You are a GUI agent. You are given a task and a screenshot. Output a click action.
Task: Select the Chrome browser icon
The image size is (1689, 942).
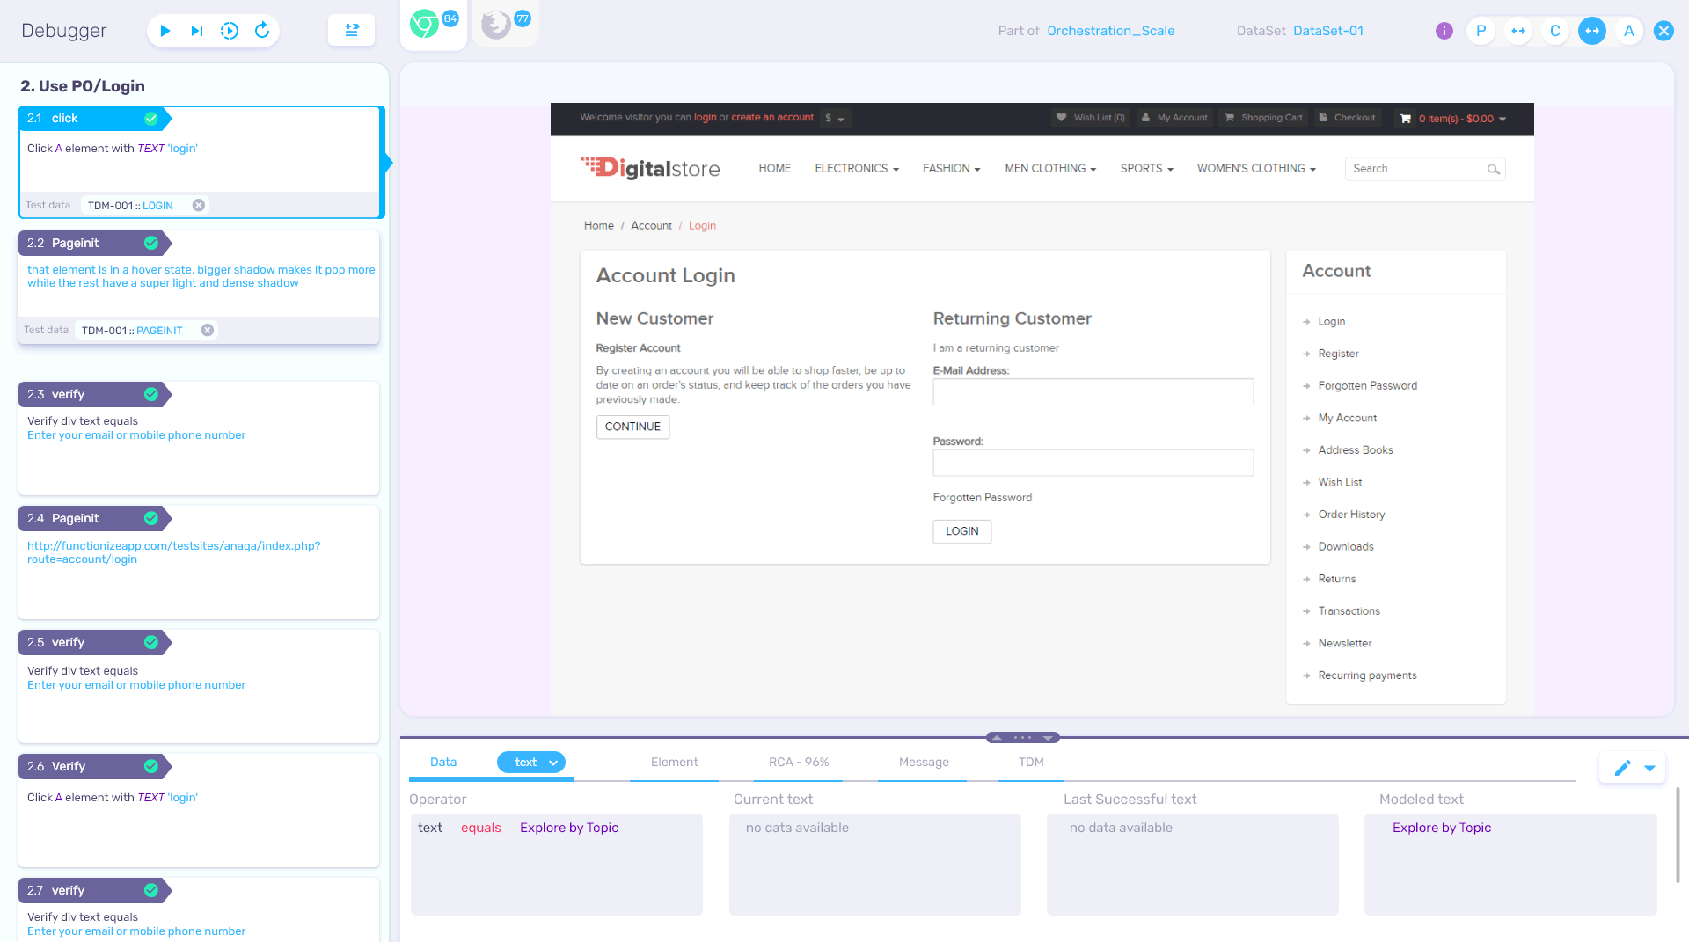tap(425, 24)
